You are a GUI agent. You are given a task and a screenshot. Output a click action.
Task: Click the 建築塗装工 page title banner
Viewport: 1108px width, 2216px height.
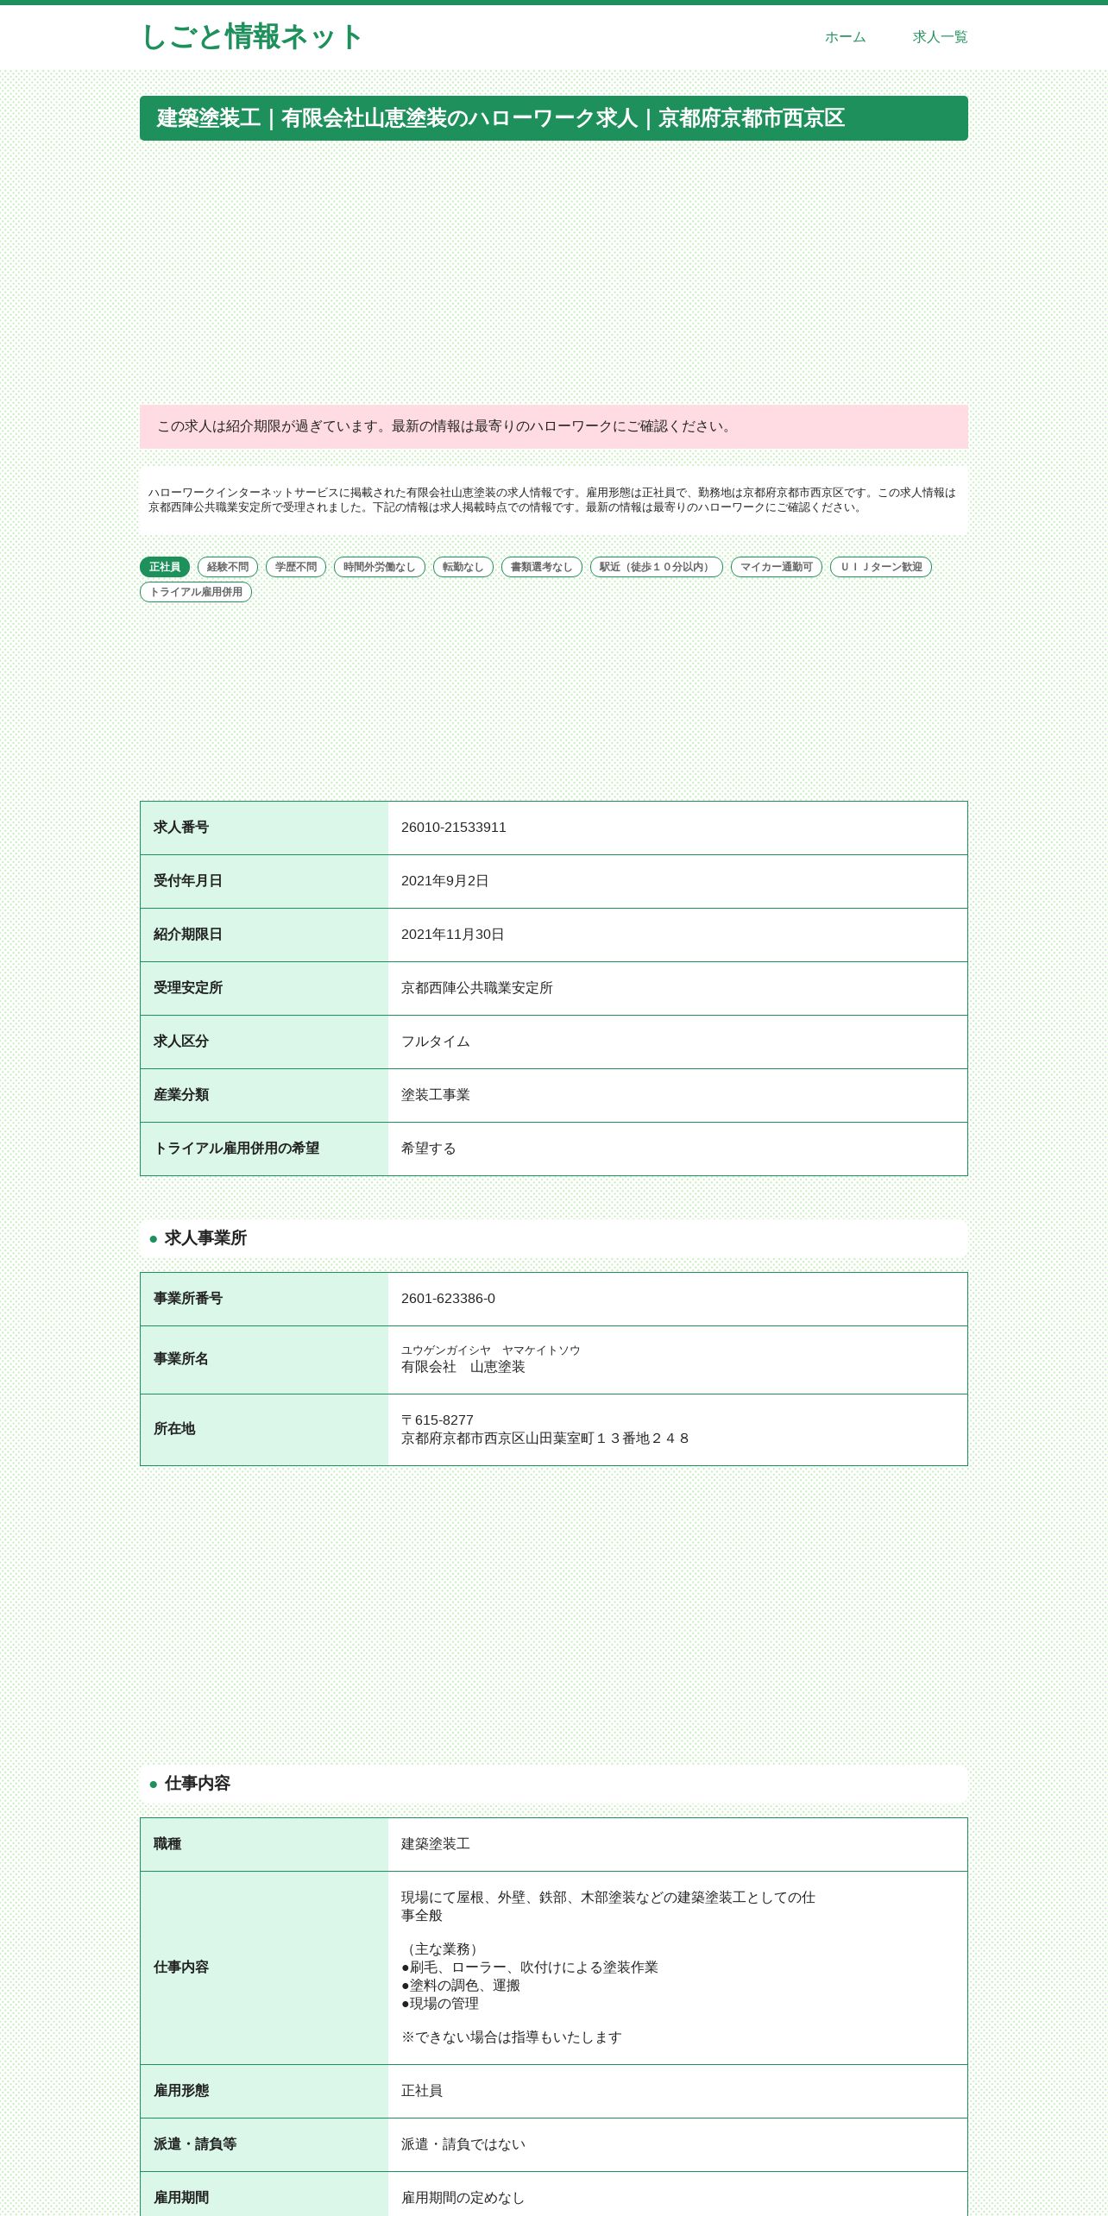[554, 118]
